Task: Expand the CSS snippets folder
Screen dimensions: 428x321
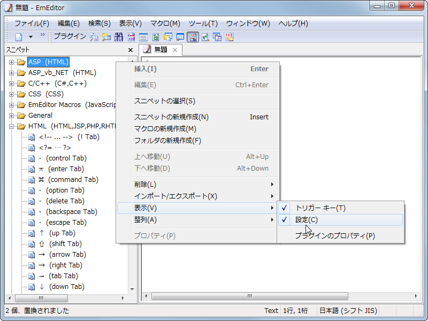Action: coord(12,94)
